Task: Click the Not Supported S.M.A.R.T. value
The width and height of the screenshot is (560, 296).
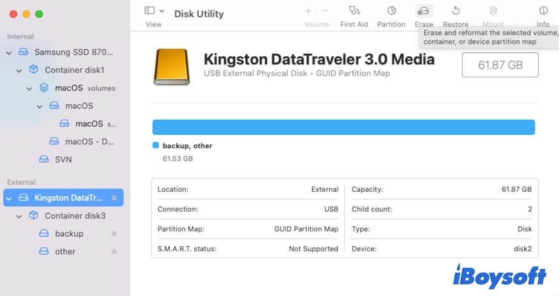Action: pyautogui.click(x=313, y=249)
